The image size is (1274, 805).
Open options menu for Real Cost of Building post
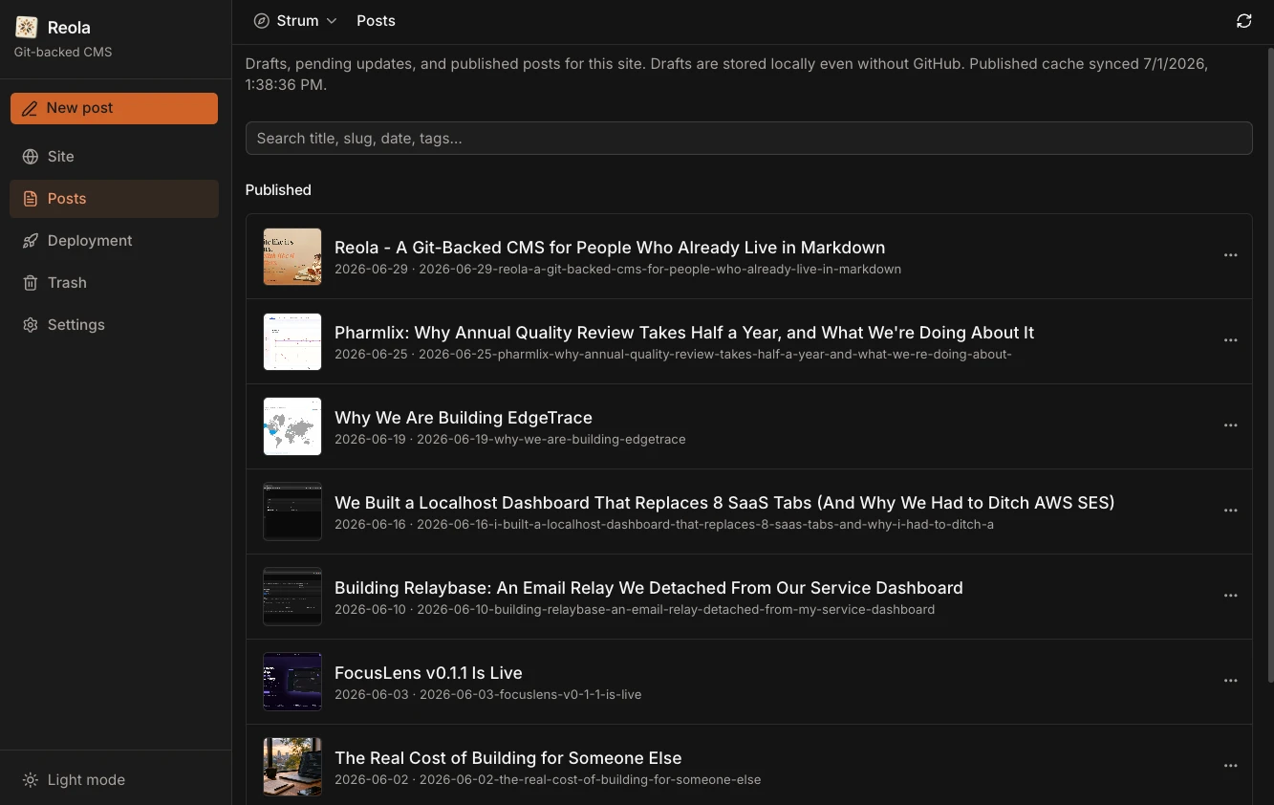(x=1230, y=766)
